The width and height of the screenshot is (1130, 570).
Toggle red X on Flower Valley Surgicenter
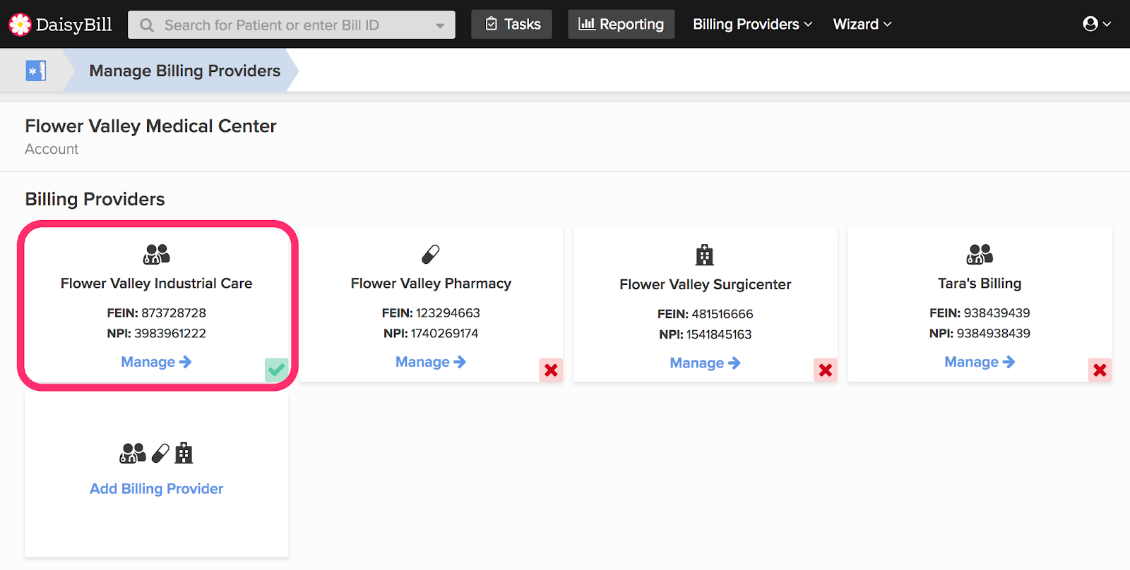[x=825, y=370]
